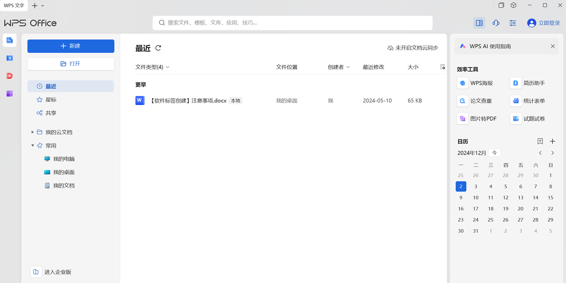
Task: Click the 本地 tag next to file name
Action: 235,100
